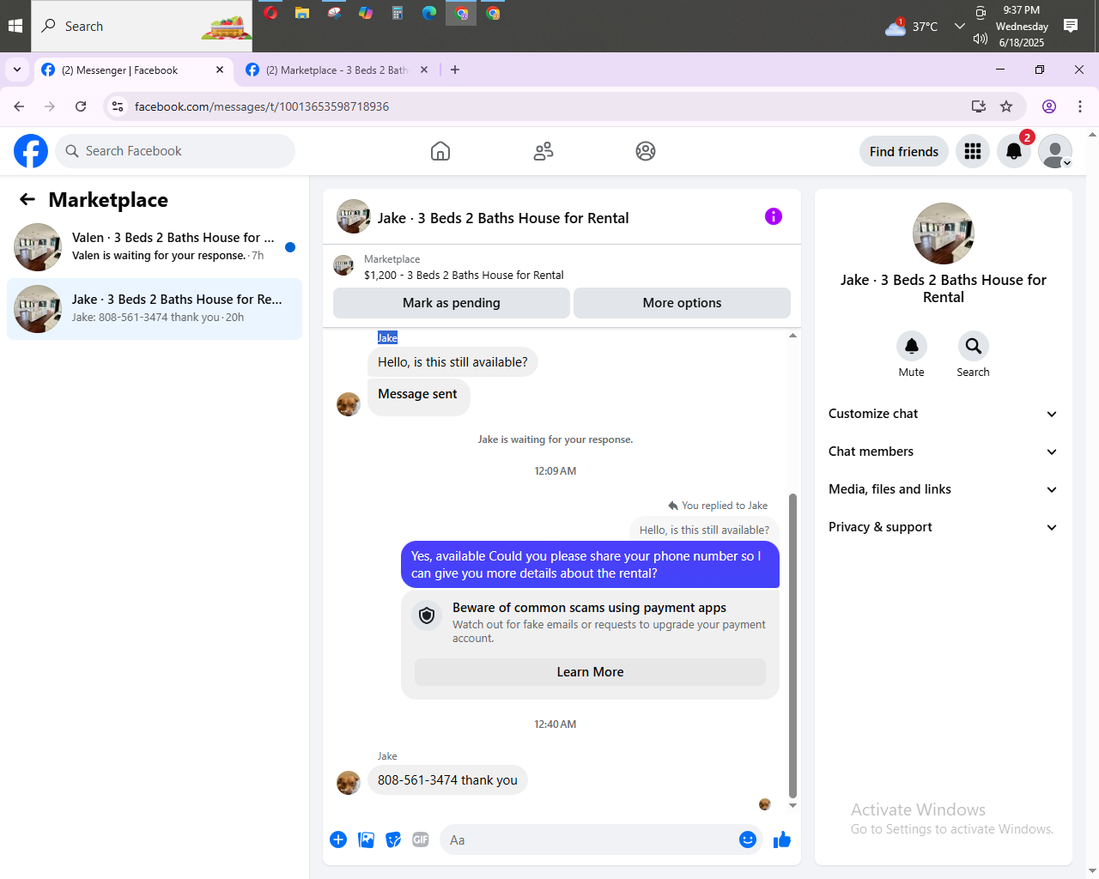
Task: Go to Home feed icon
Action: tap(440, 151)
